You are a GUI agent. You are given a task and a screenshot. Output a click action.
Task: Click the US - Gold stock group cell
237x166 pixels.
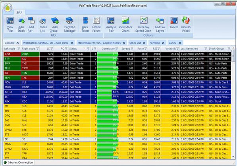coord(220,101)
